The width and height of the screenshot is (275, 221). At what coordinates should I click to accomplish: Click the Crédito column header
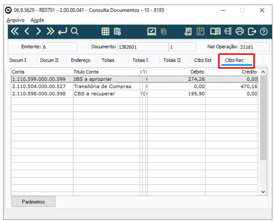pos(232,72)
